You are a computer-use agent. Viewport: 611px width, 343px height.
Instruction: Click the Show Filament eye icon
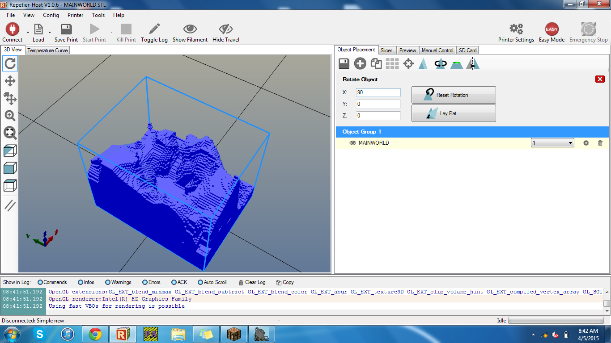(x=190, y=29)
